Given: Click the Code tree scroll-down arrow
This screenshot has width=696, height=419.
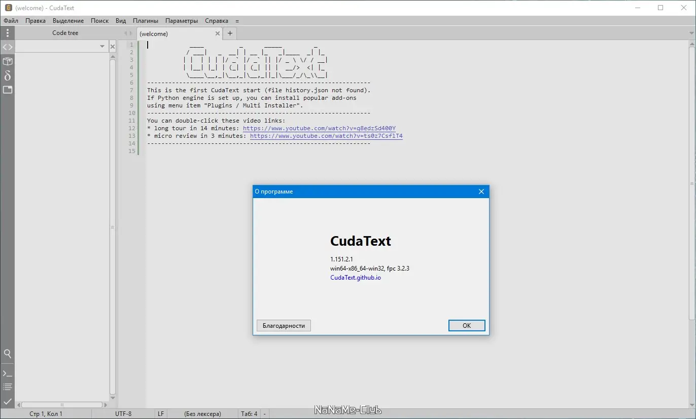Looking at the screenshot, I should pyautogui.click(x=113, y=398).
